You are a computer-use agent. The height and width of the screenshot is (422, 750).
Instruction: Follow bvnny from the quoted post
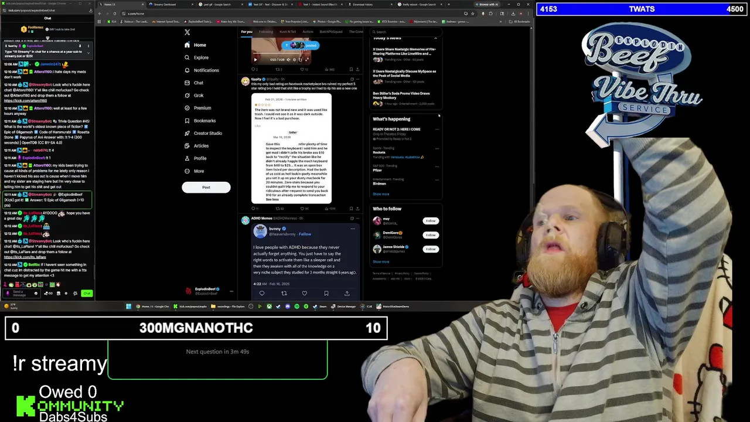305,234
